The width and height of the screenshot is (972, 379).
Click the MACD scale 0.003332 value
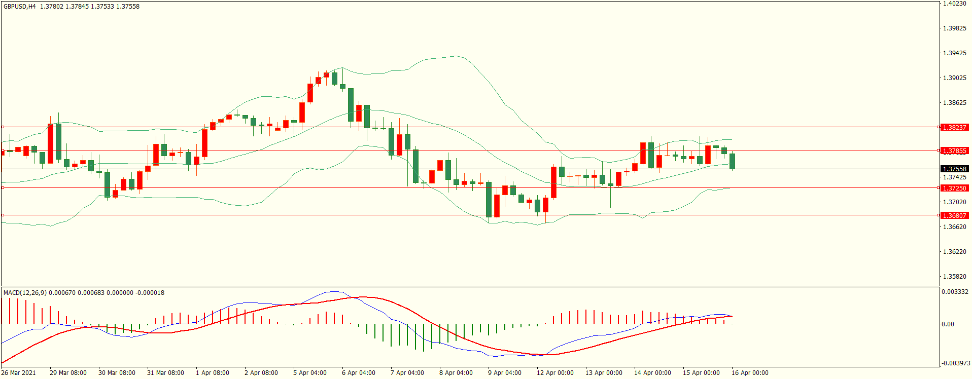955,292
